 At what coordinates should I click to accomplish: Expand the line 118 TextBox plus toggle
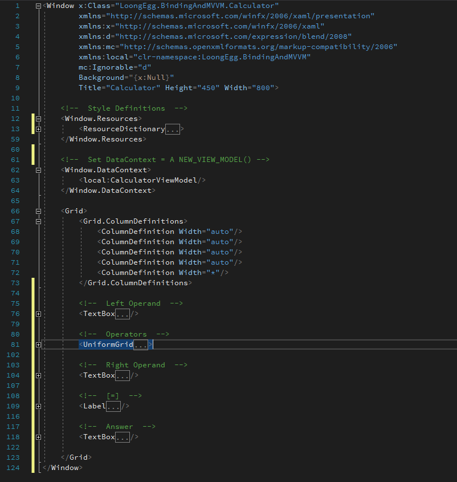38,437
